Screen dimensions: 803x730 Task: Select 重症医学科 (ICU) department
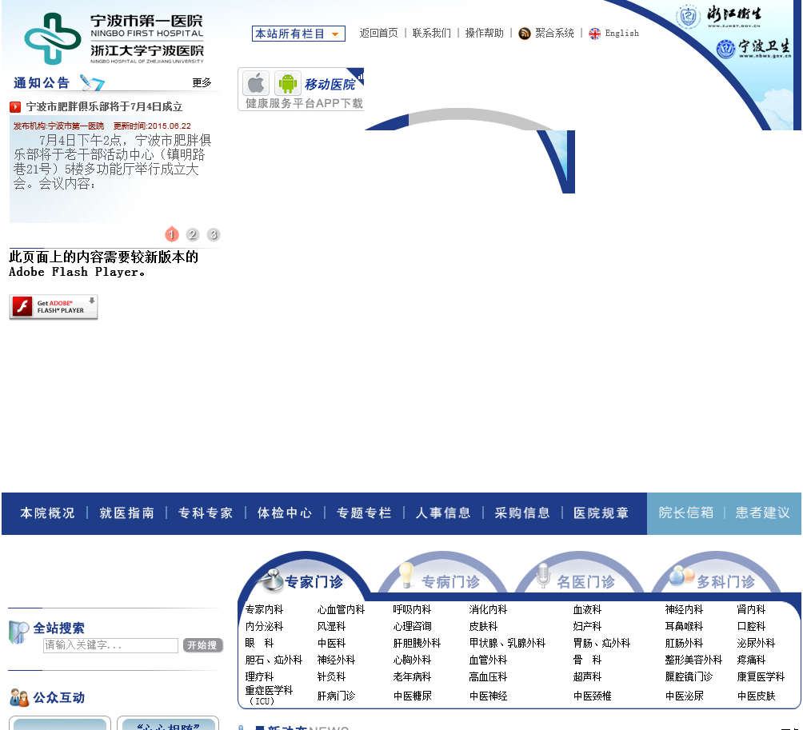point(269,695)
